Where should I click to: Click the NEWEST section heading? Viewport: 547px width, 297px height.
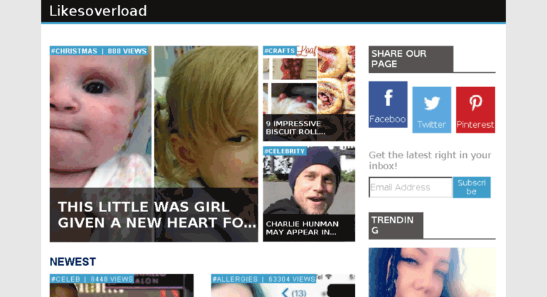point(73,261)
